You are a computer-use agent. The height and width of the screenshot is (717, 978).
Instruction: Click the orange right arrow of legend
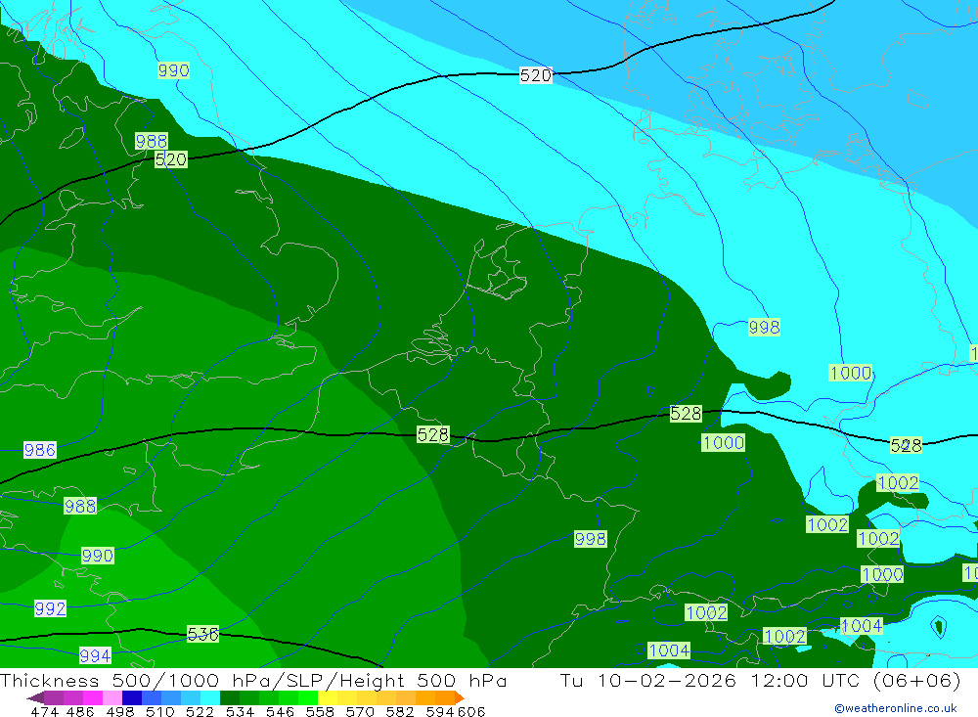(x=460, y=697)
